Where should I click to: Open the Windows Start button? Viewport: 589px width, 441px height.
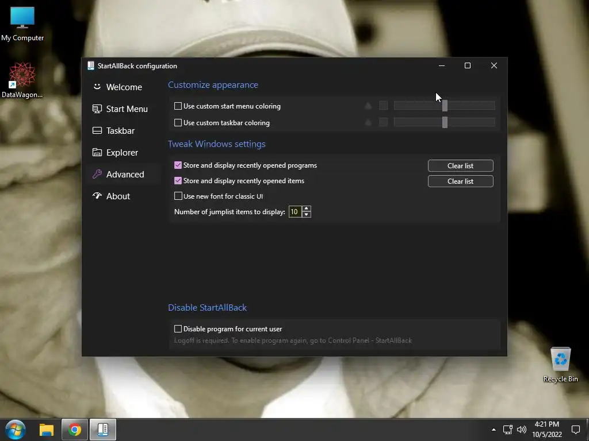point(16,430)
